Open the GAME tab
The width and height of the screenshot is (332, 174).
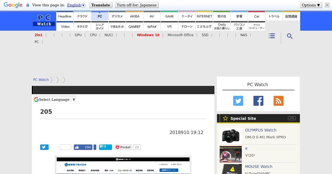(x=170, y=16)
